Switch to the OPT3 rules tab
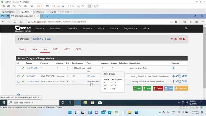 tap(78, 49)
